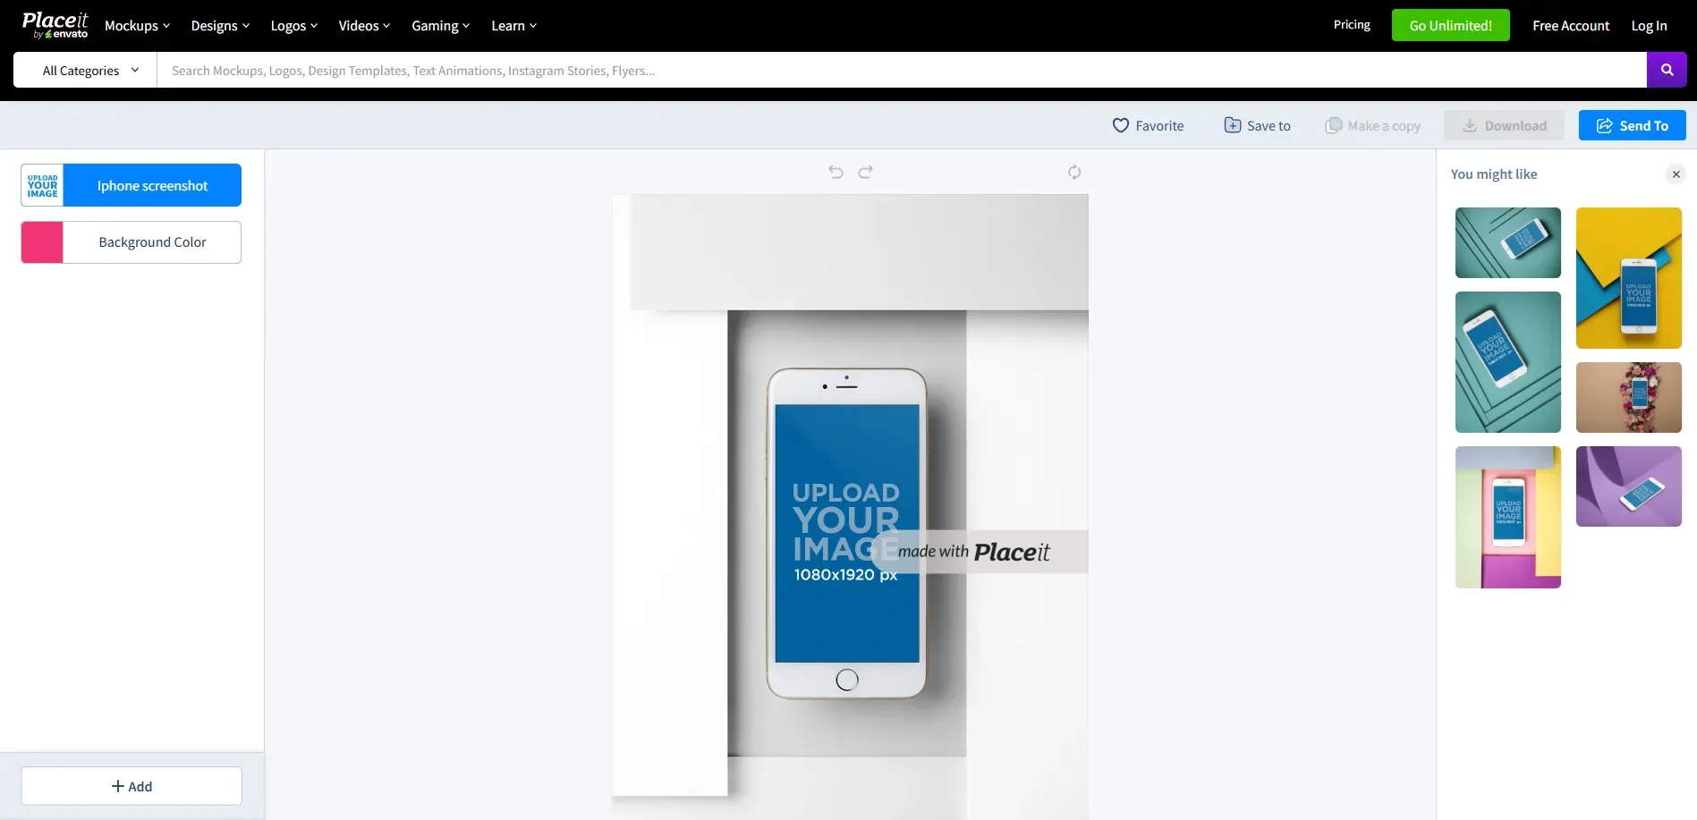Redo the reverted change

(x=865, y=172)
